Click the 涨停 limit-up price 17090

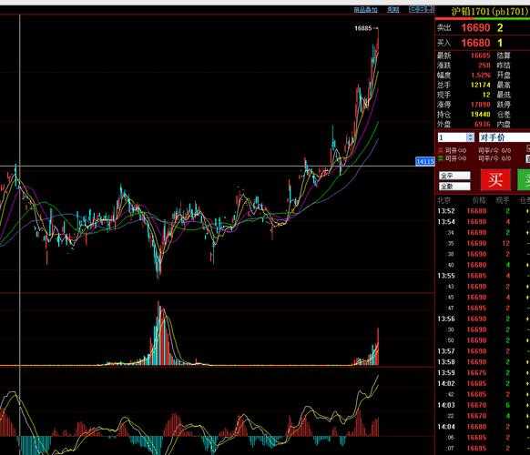pyautogui.click(x=480, y=105)
